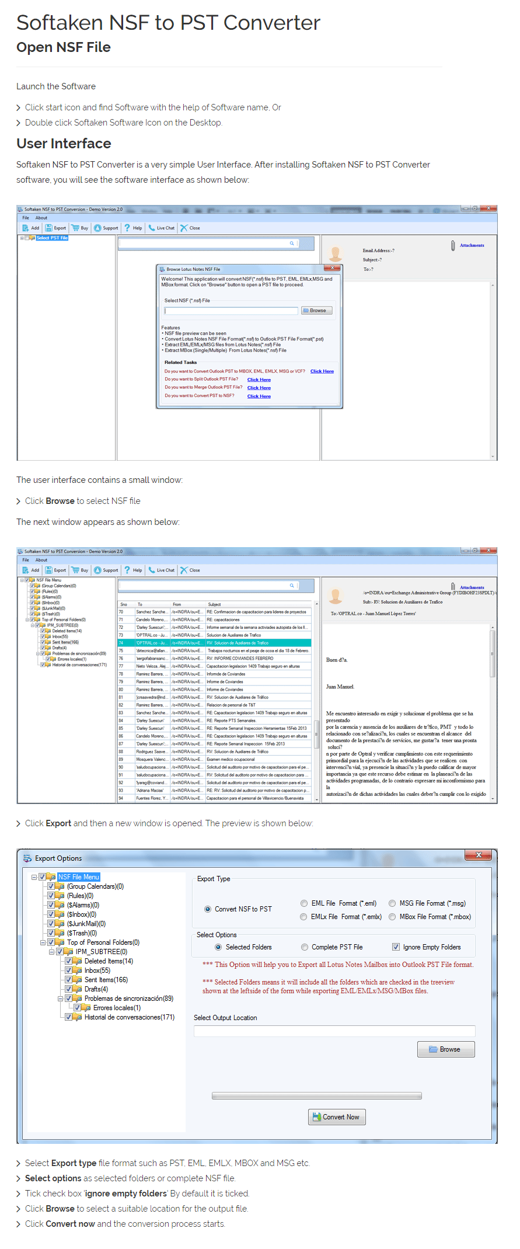Click the Drafts(4) folder icon in Export Options
The width and height of the screenshot is (520, 1249).
click(x=77, y=989)
